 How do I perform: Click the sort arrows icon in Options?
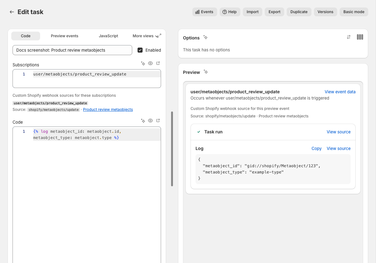(349, 37)
